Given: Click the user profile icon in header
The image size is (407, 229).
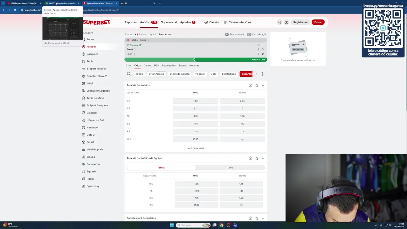Looking at the screenshot, I should [286, 22].
